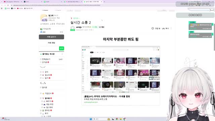Open the Windows Start button

pyautogui.click(x=91, y=119)
